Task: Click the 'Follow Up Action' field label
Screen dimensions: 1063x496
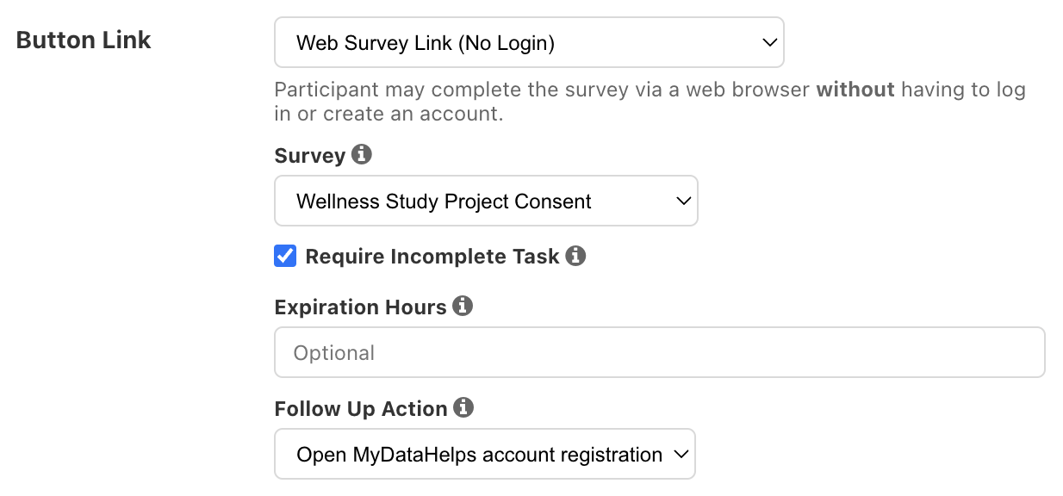Action: [361, 409]
